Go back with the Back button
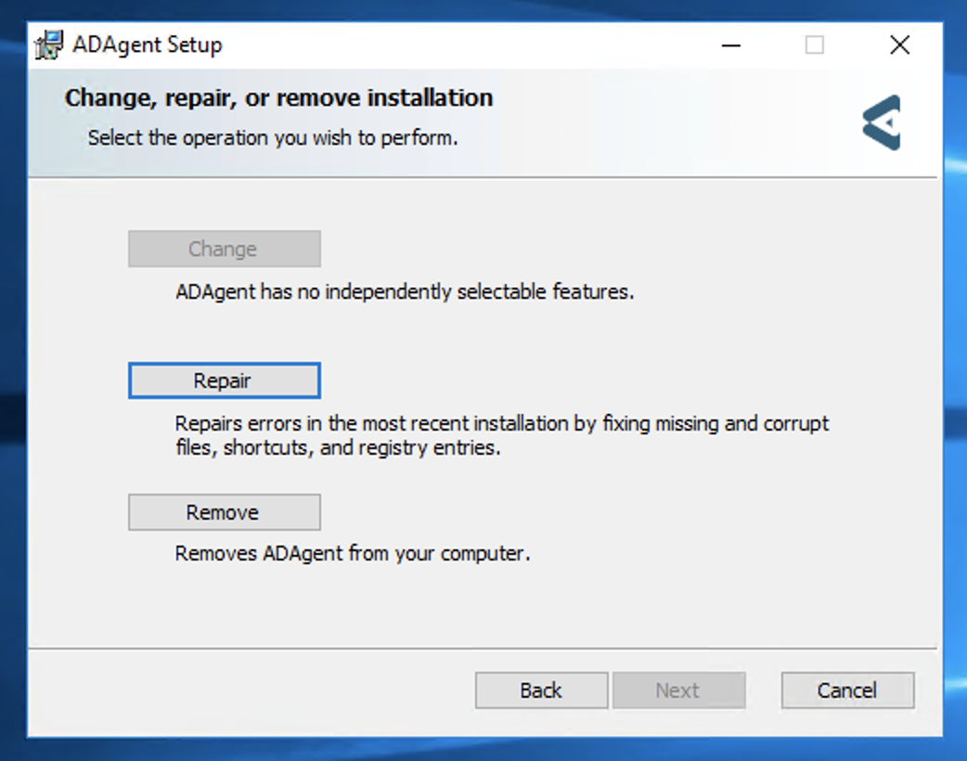The width and height of the screenshot is (967, 761). point(541,690)
